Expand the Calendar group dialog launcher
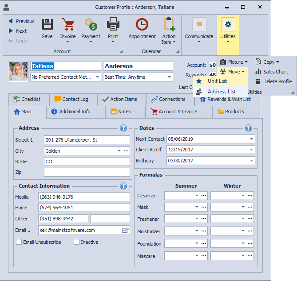Viewport: 297px width, 281px height. pos(177,51)
